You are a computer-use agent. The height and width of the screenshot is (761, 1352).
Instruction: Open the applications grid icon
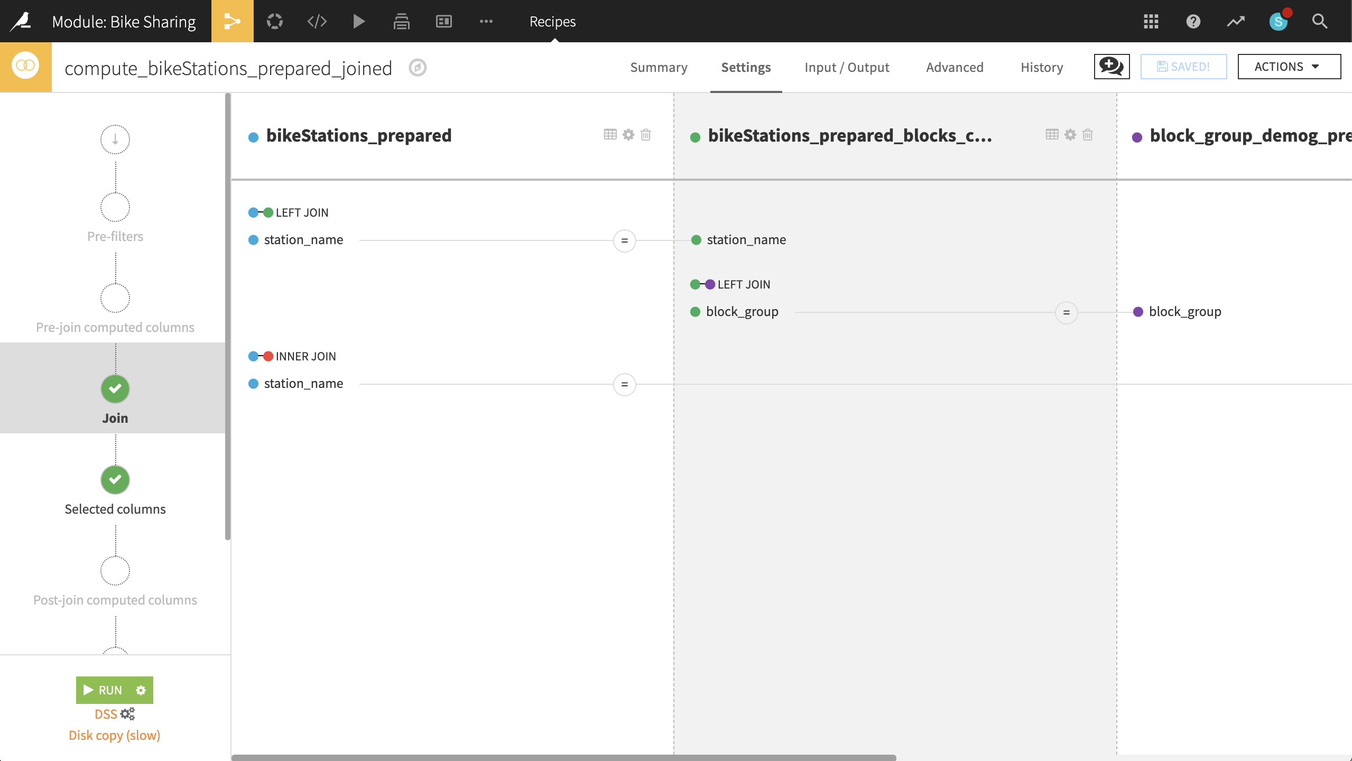pyautogui.click(x=1151, y=21)
